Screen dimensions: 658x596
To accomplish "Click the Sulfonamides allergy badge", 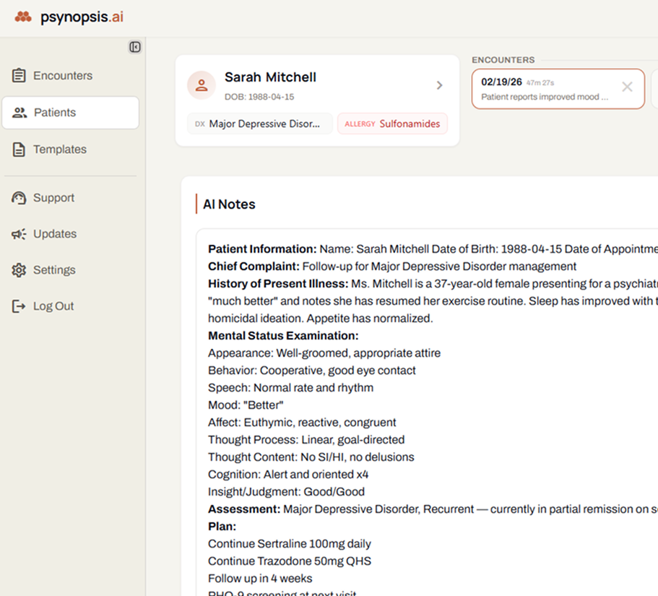I will 392,124.
